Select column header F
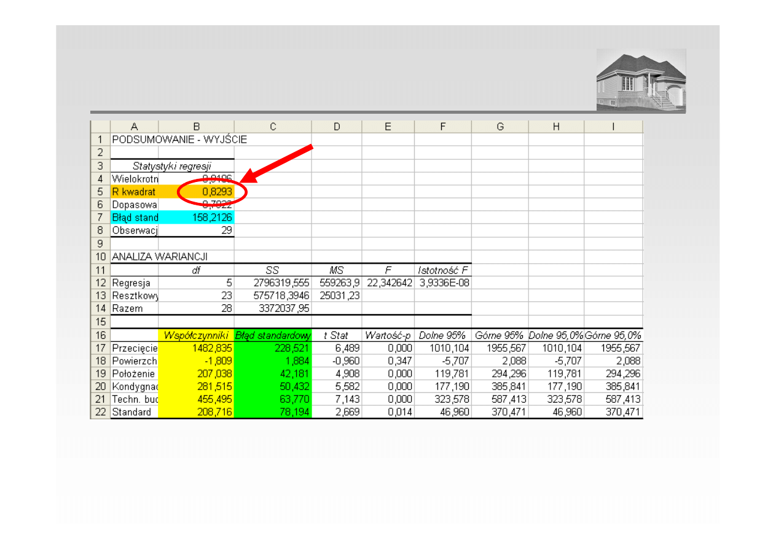The width and height of the screenshot is (776, 549). (x=442, y=127)
